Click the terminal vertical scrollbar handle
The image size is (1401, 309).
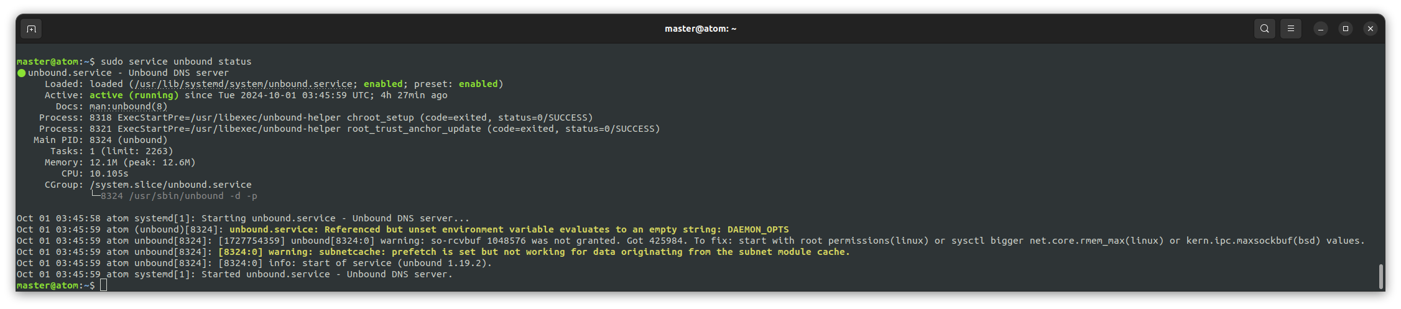coord(1380,276)
